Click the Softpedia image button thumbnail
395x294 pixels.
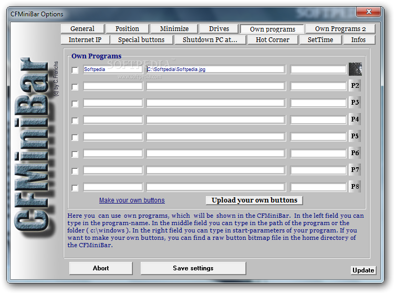tap(355, 69)
